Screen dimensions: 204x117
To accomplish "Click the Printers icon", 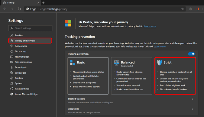I will point(12,78).
